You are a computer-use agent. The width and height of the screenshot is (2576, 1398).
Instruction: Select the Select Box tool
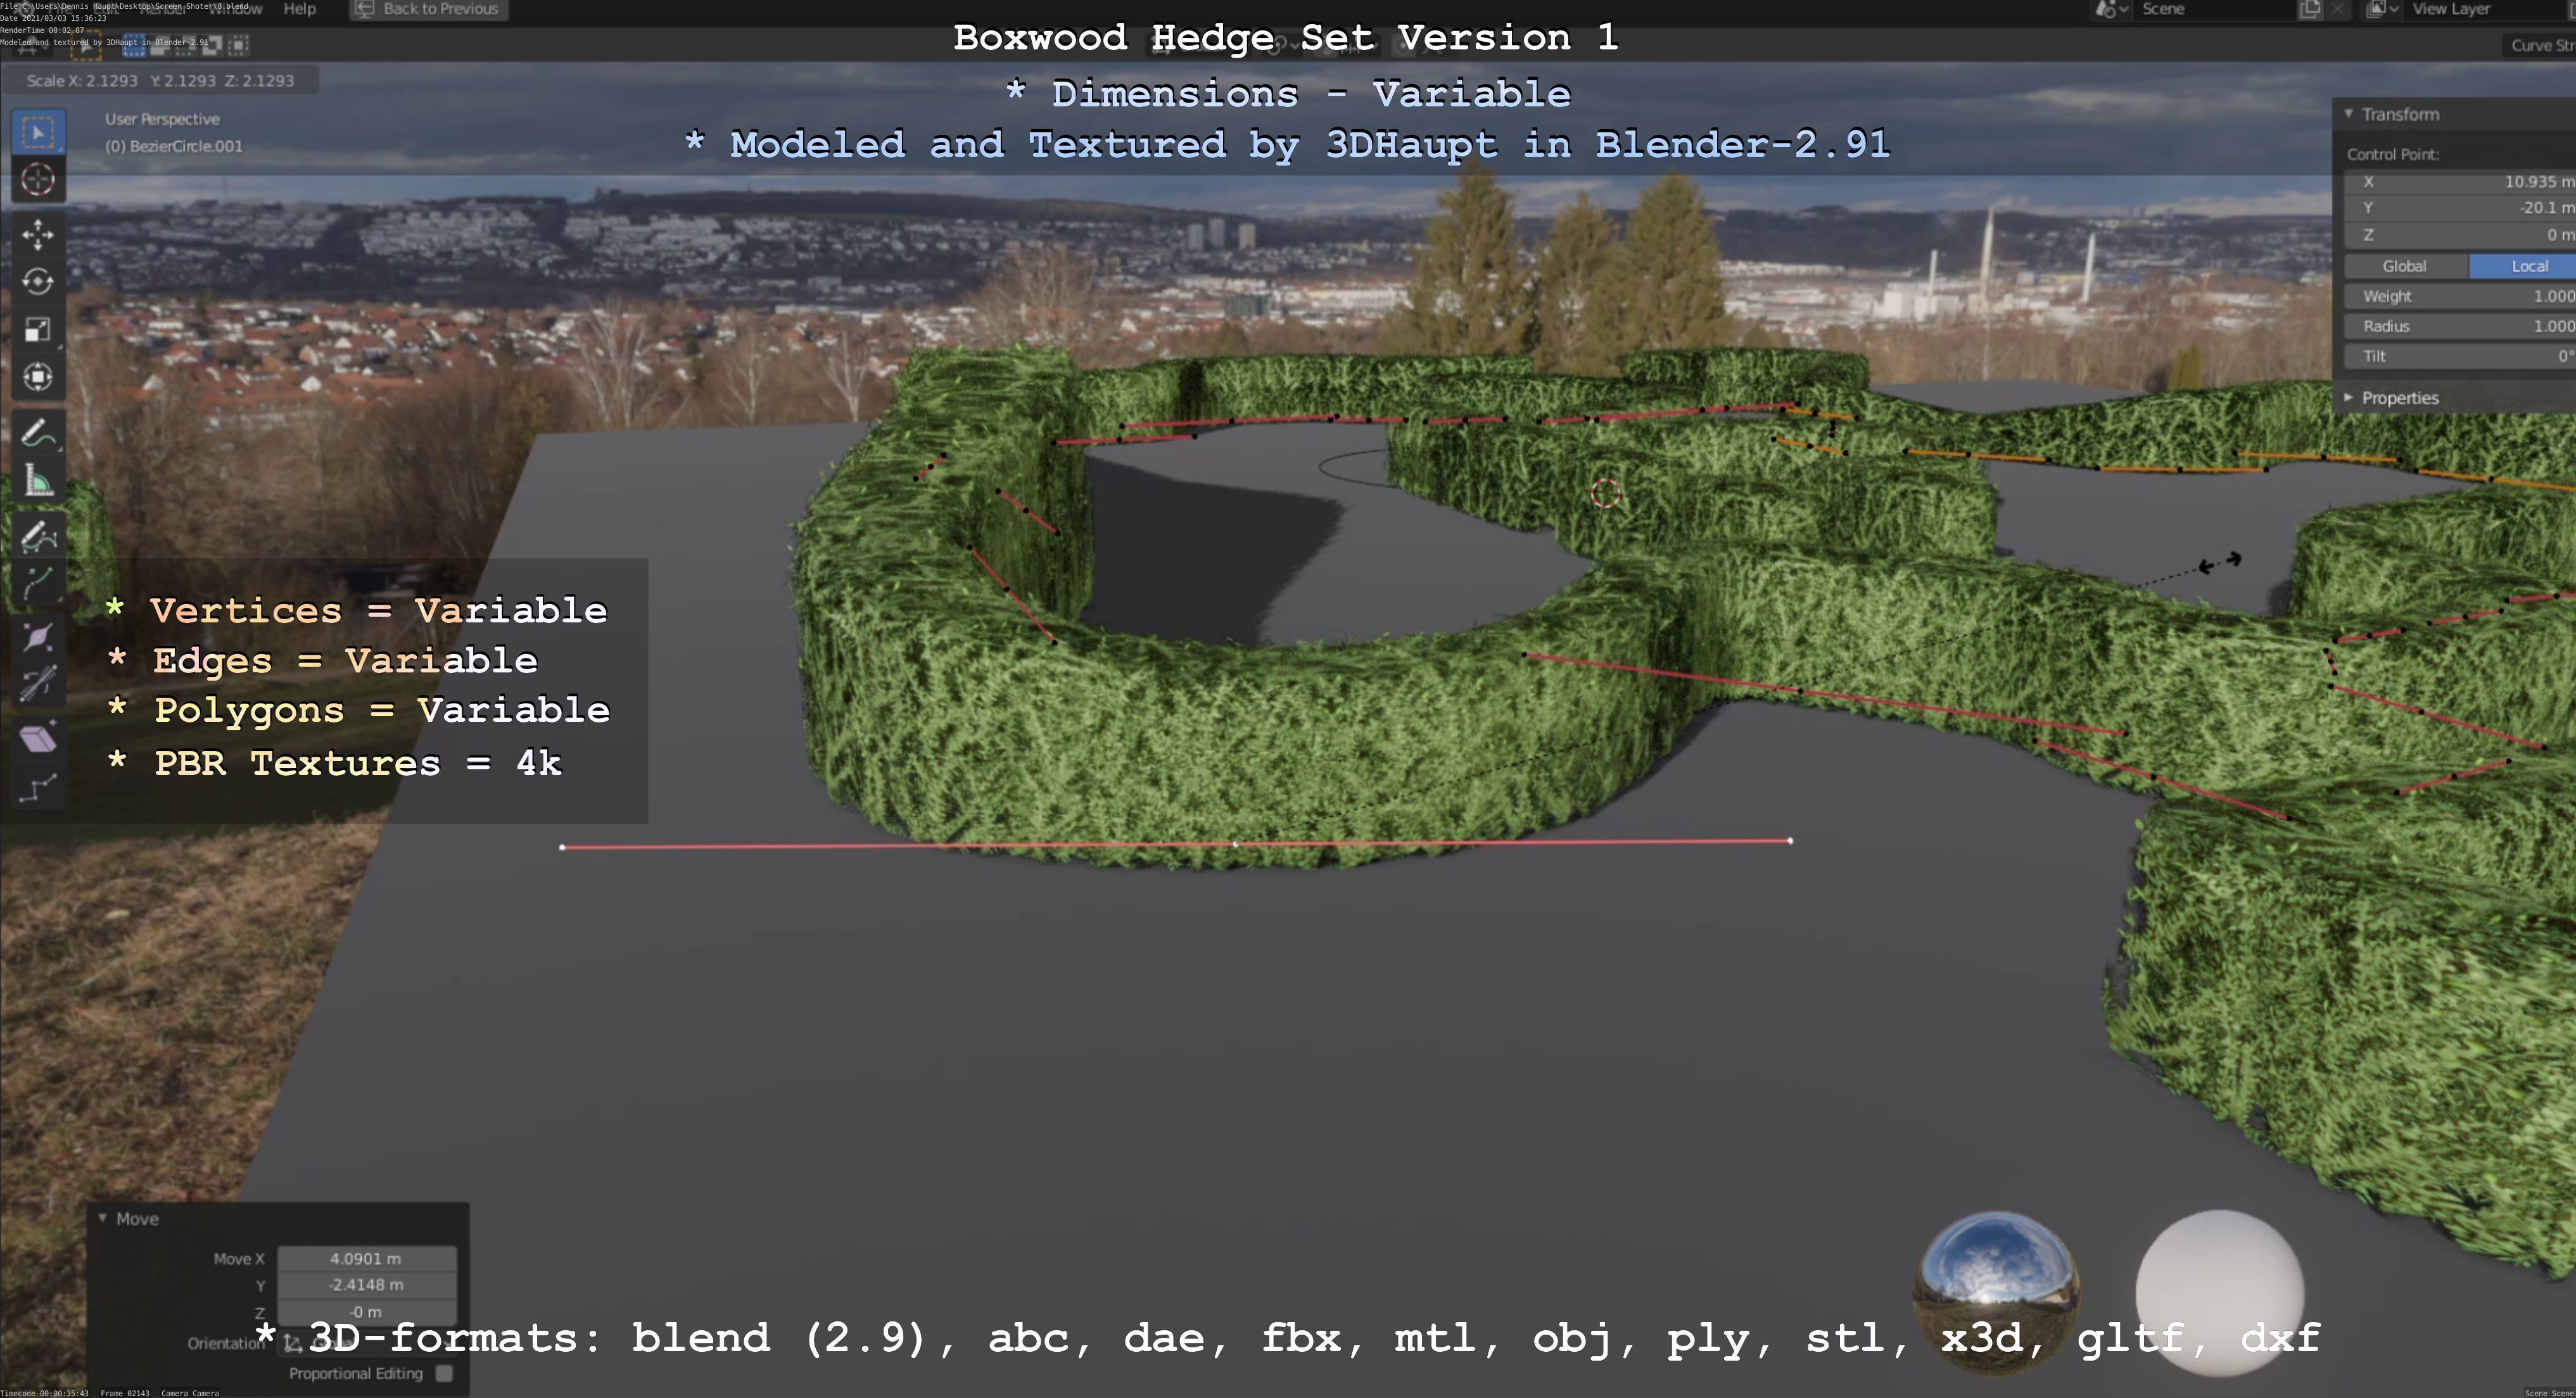click(38, 132)
